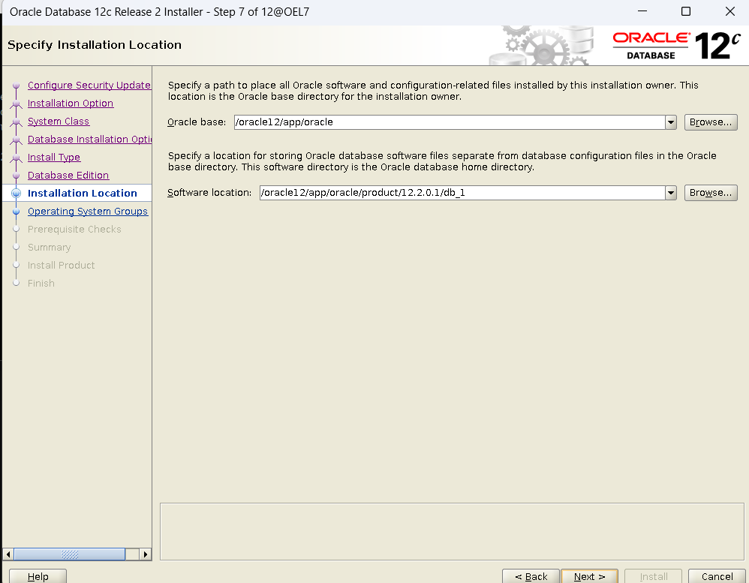The image size is (749, 583).
Task: Expand the Oracle base dropdown arrow
Action: [x=671, y=122]
